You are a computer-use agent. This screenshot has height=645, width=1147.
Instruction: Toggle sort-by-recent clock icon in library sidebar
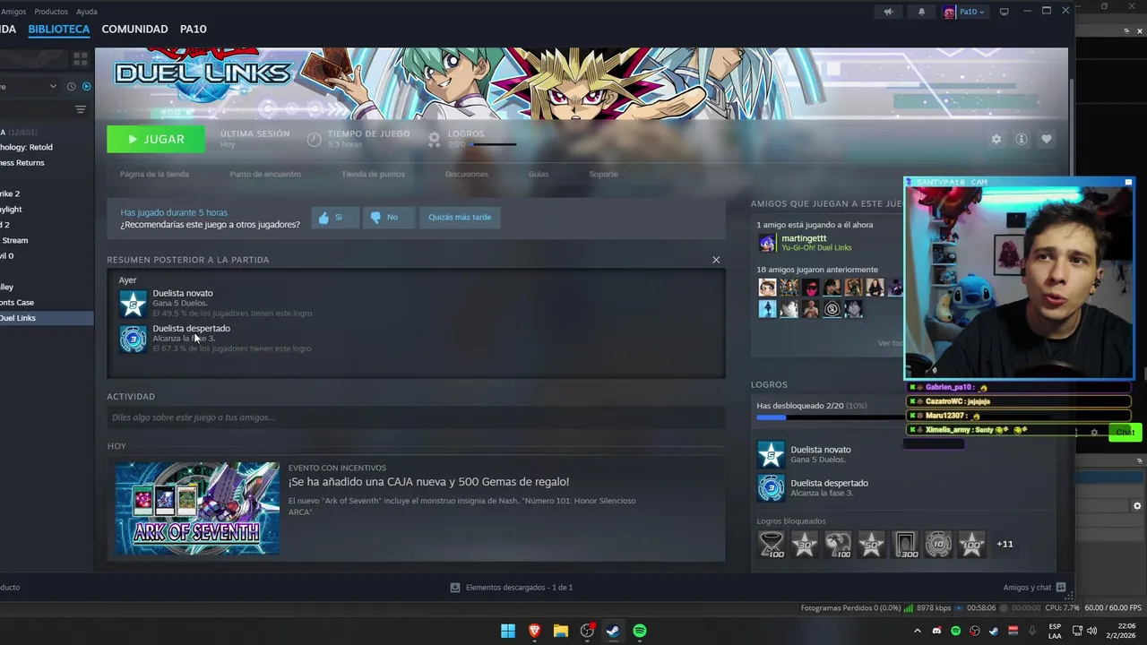point(71,86)
